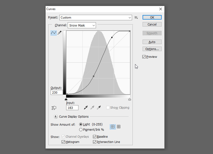
Task: Pick the black point eyedropper
Action: (x=86, y=108)
